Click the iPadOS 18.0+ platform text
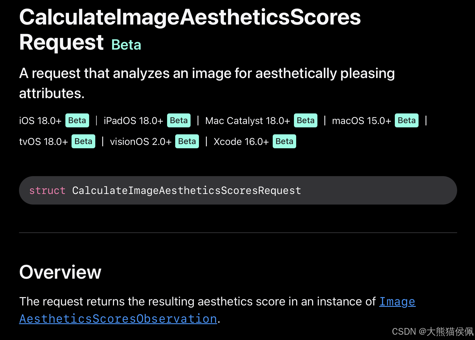This screenshot has width=475, height=340. pyautogui.click(x=133, y=121)
